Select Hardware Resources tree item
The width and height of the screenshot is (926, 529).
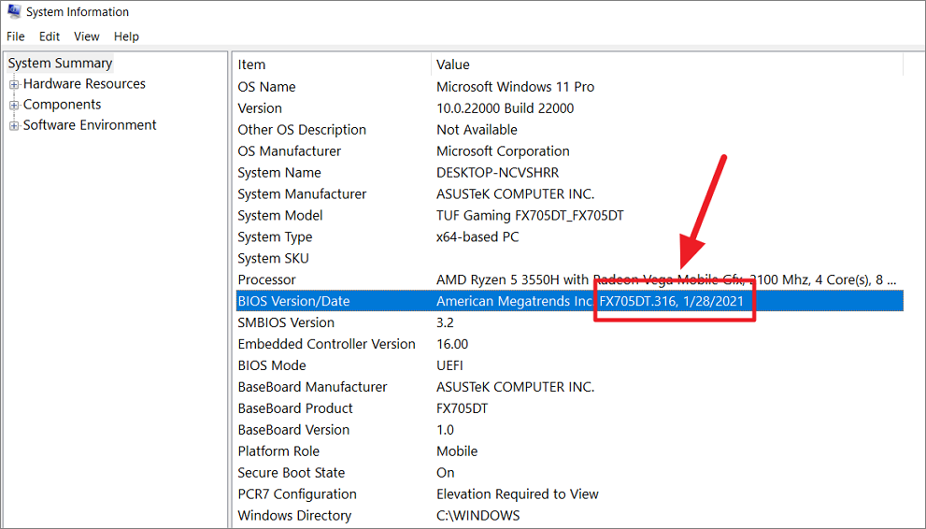click(84, 84)
